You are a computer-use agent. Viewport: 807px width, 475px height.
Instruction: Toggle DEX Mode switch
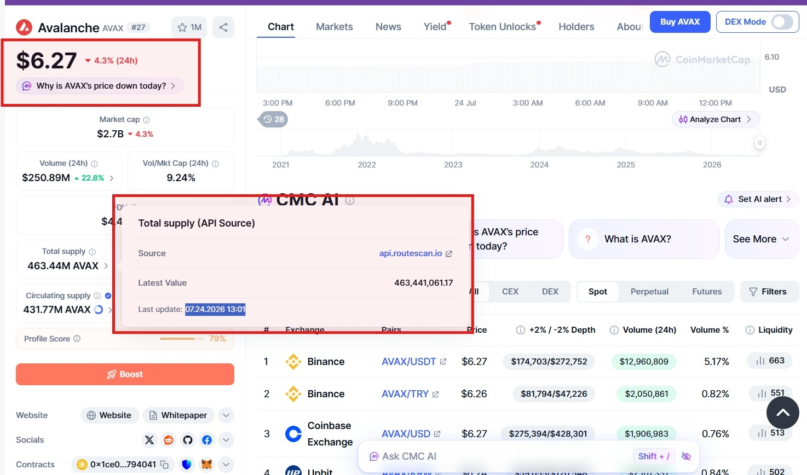pos(782,22)
